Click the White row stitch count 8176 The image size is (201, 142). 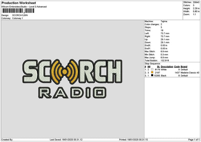pos(157,70)
